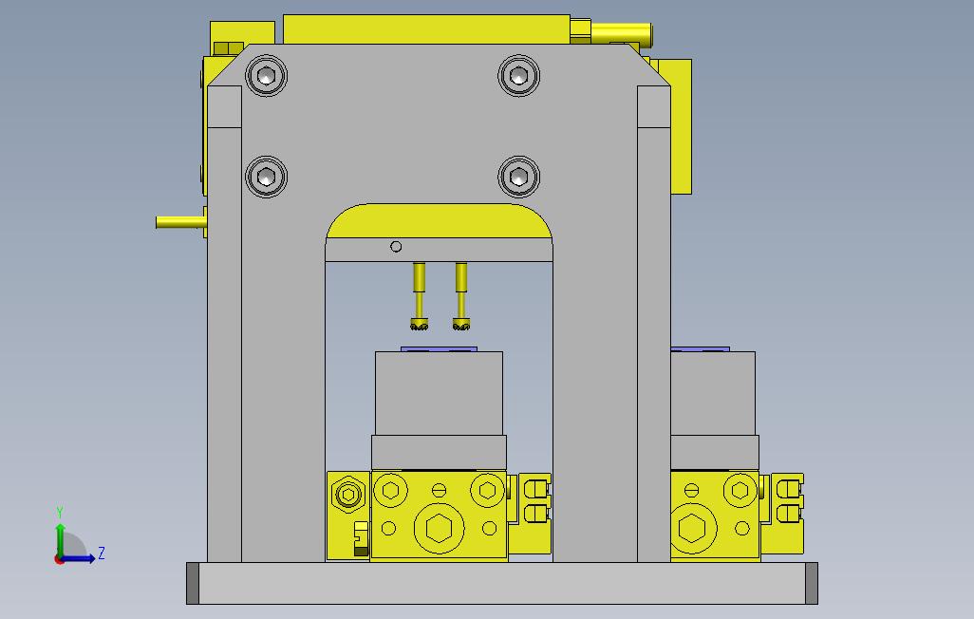Select the red origin ball of the coordinate triad
This screenshot has height=619, width=974.
pos(59,559)
